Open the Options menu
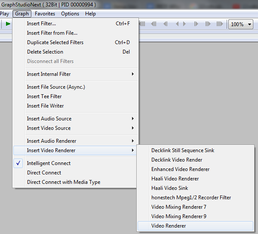 [70, 14]
